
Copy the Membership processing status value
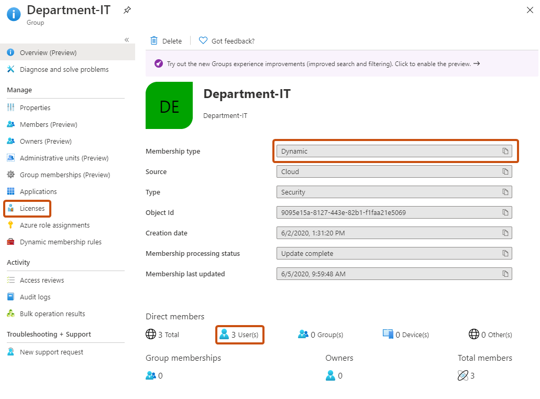pos(505,253)
